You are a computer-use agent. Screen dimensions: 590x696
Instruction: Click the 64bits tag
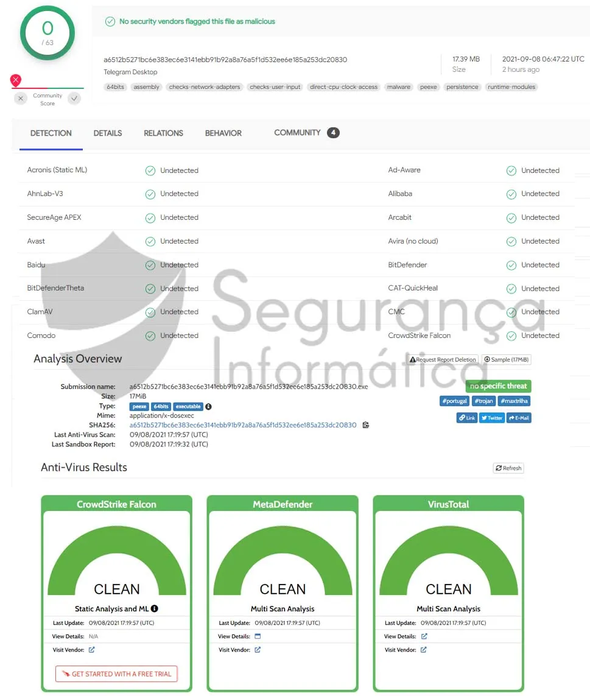coord(116,87)
